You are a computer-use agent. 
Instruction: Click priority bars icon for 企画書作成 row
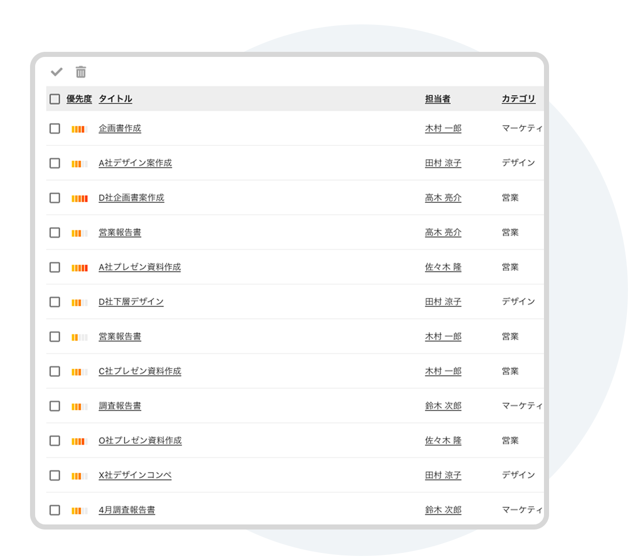[79, 129]
